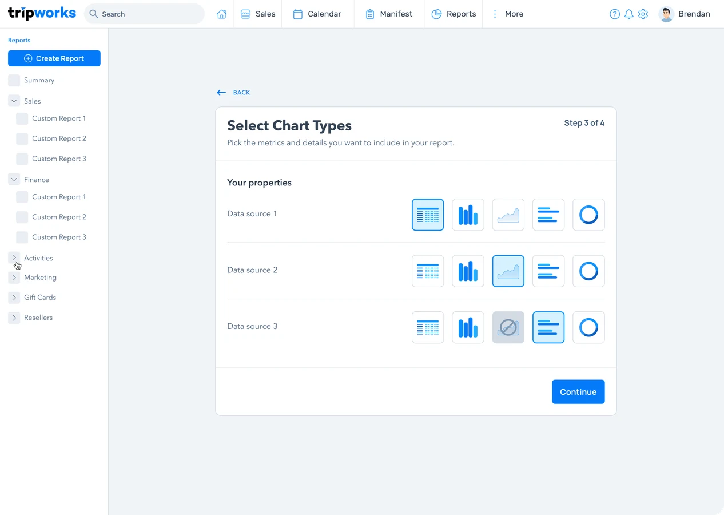This screenshot has height=515, width=724.
Task: Select donut chart for Data source 2
Action: (x=588, y=271)
